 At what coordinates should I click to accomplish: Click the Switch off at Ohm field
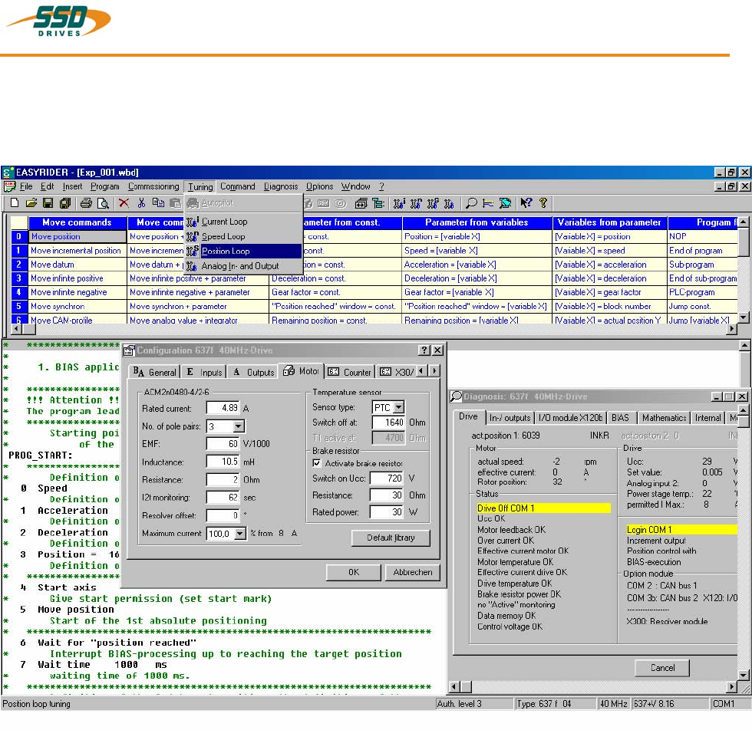click(x=389, y=423)
